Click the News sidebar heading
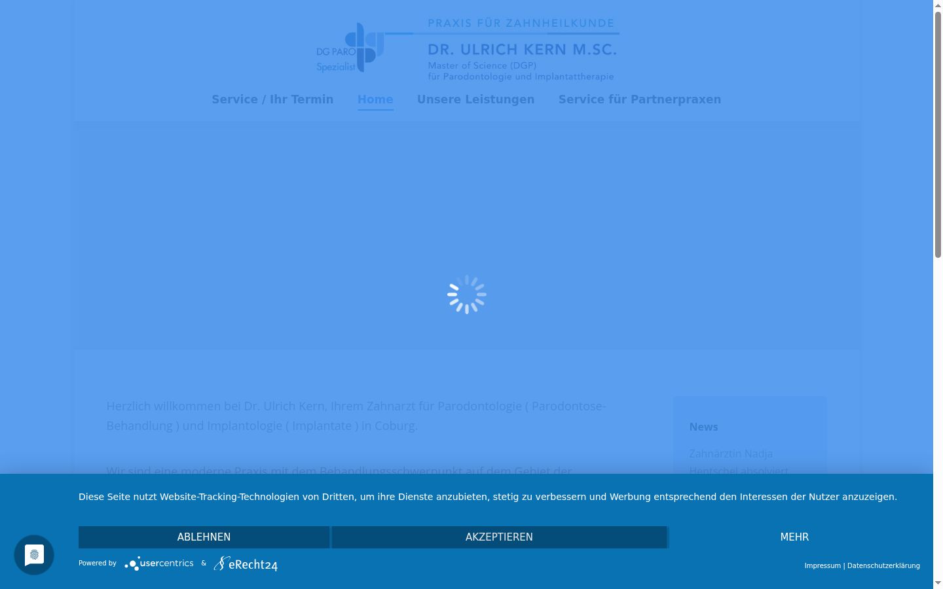This screenshot has width=943, height=589. click(x=703, y=427)
